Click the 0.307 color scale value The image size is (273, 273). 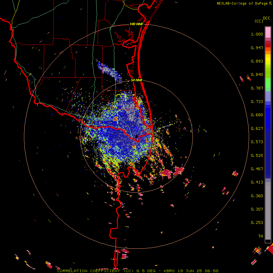point(257,209)
